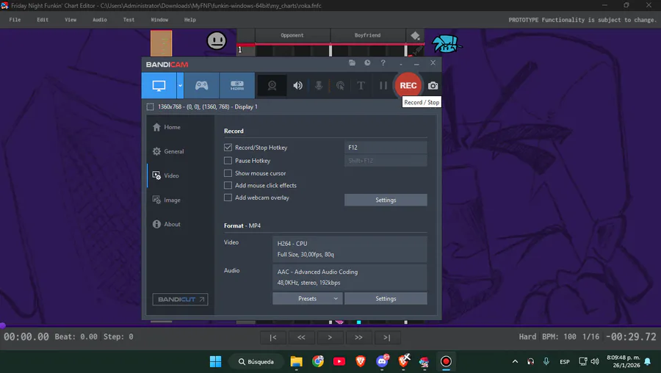Uncheck Record/Stop Hotkey checkbox
The width and height of the screenshot is (661, 373).
pos(228,148)
